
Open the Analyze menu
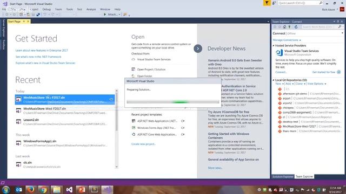click(x=91, y=9)
